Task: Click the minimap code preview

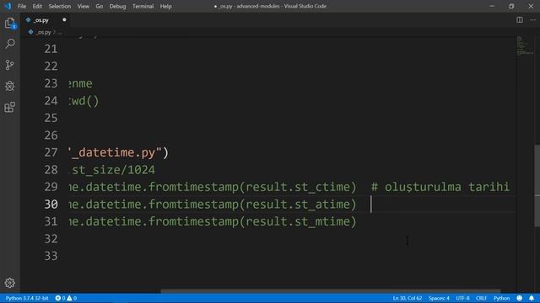Action: point(525,45)
